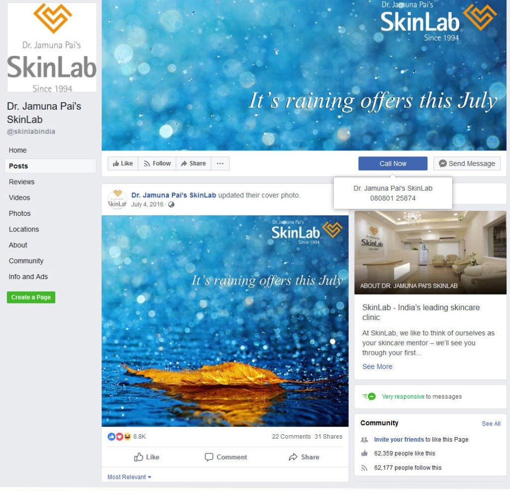Click the Share arrow button in page bar
The height and width of the screenshot is (491, 510).
[194, 164]
